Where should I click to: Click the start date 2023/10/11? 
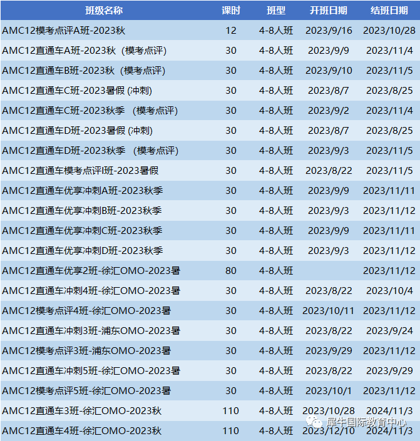[329, 311]
